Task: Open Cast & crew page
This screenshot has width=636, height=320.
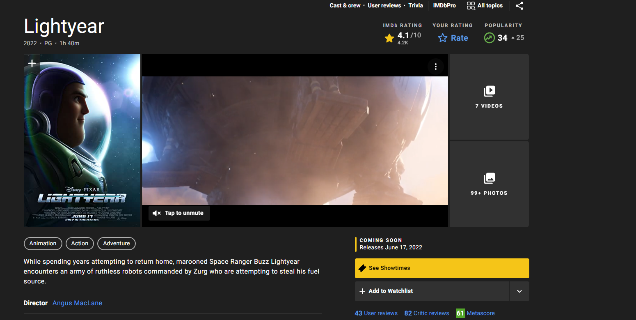Action: point(345,6)
